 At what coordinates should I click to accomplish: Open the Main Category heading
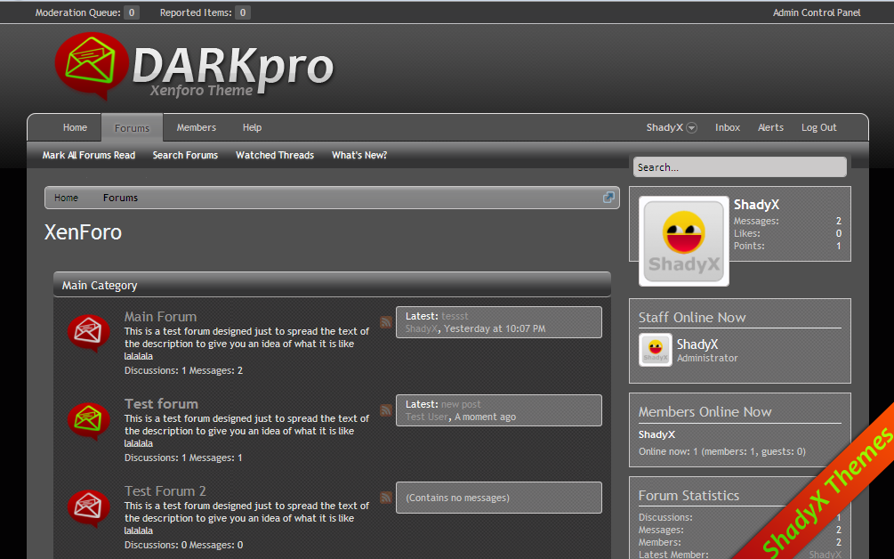[x=100, y=285]
